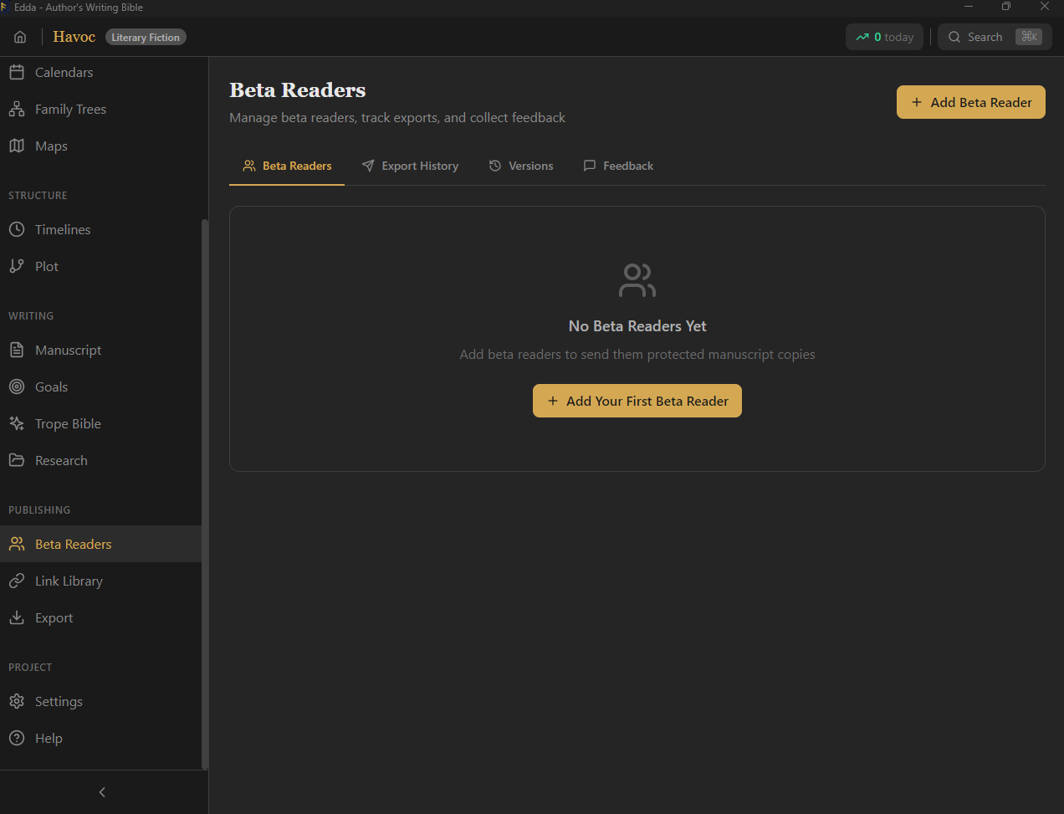The width and height of the screenshot is (1064, 814).
Task: Switch to Export History tab
Action: (x=410, y=166)
